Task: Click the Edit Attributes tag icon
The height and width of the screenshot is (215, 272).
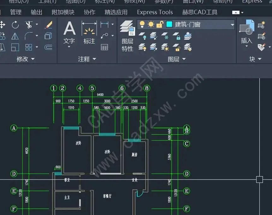Action: coord(262,47)
